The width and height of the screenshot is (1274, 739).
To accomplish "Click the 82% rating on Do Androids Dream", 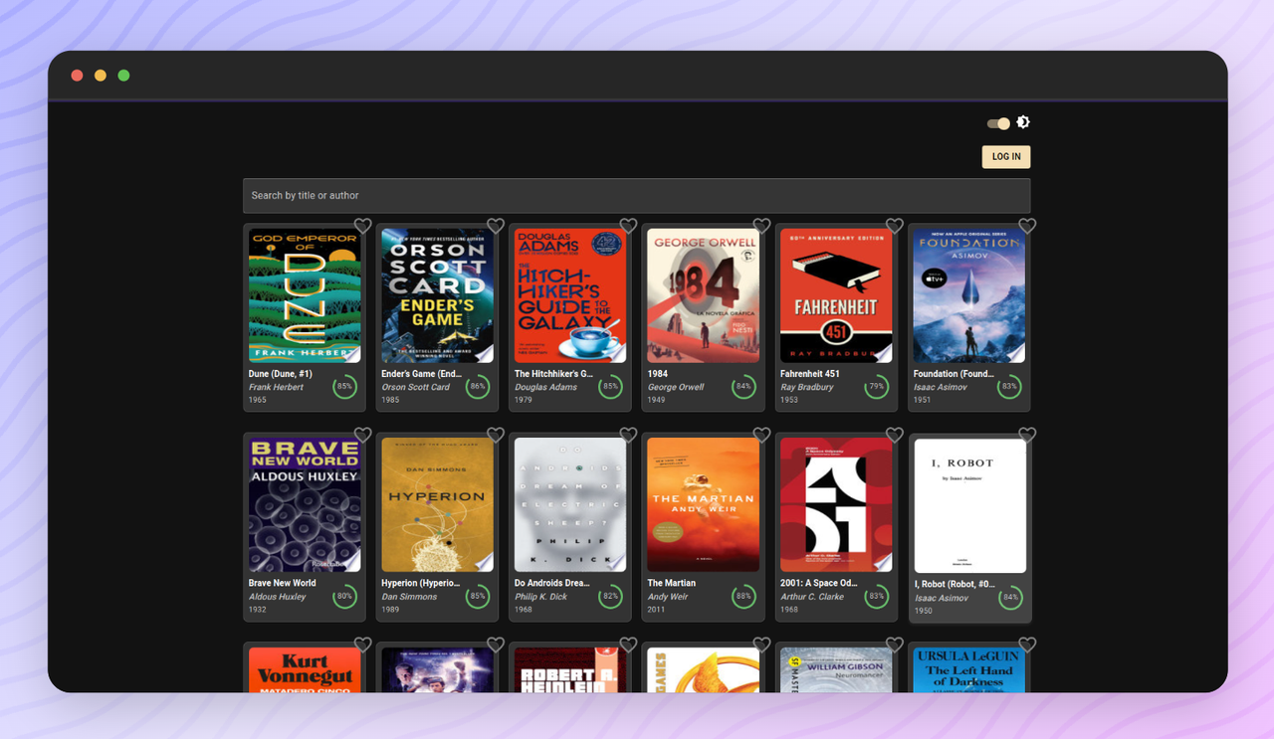I will click(x=610, y=597).
